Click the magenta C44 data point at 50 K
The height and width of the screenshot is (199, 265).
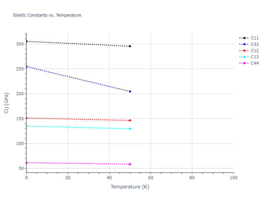click(x=130, y=164)
